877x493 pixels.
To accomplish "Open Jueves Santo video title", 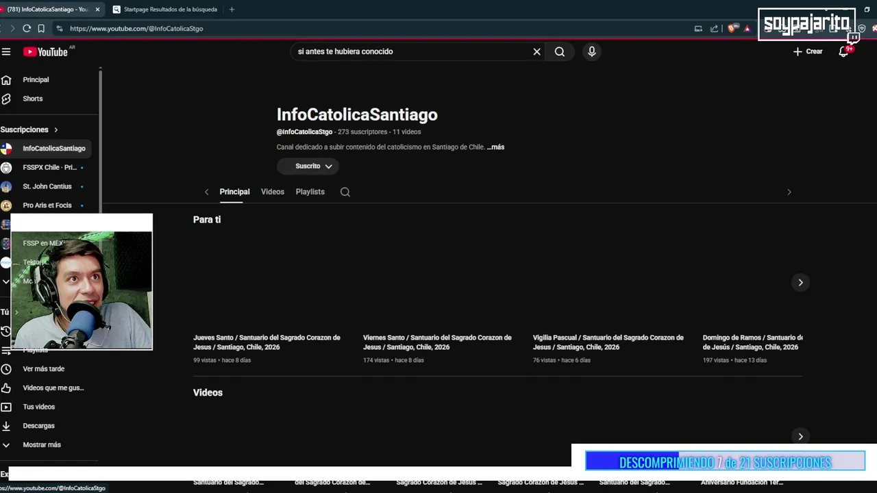I will tap(267, 342).
